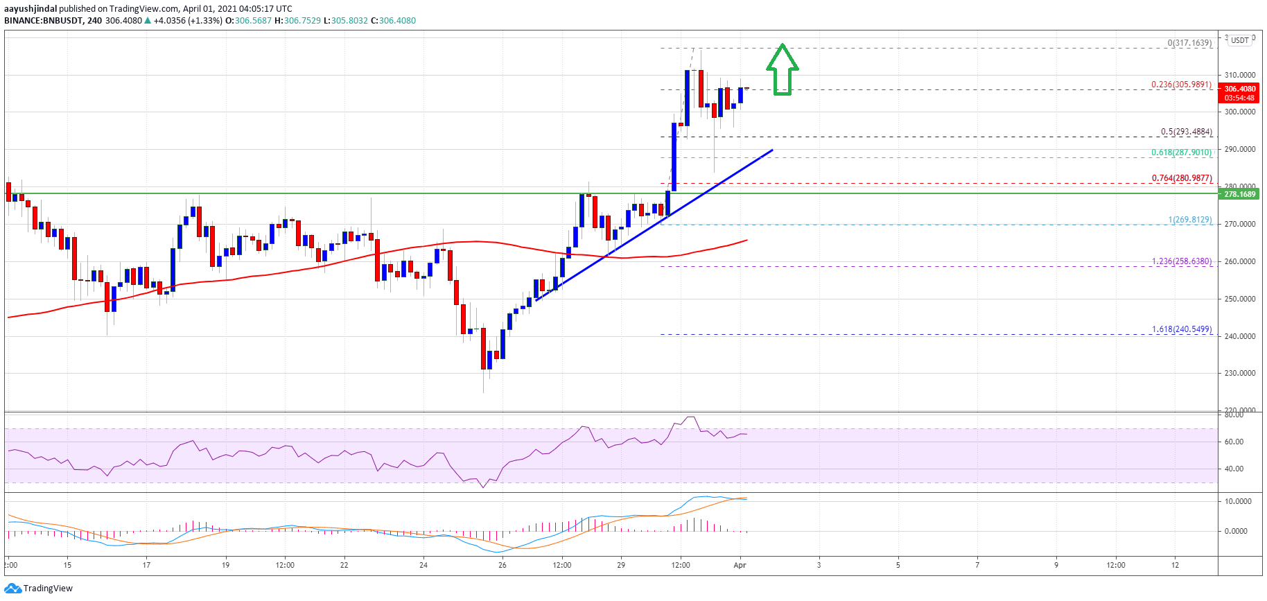Select the Fibonacci 0.5(293.4884) label

tap(1187, 132)
